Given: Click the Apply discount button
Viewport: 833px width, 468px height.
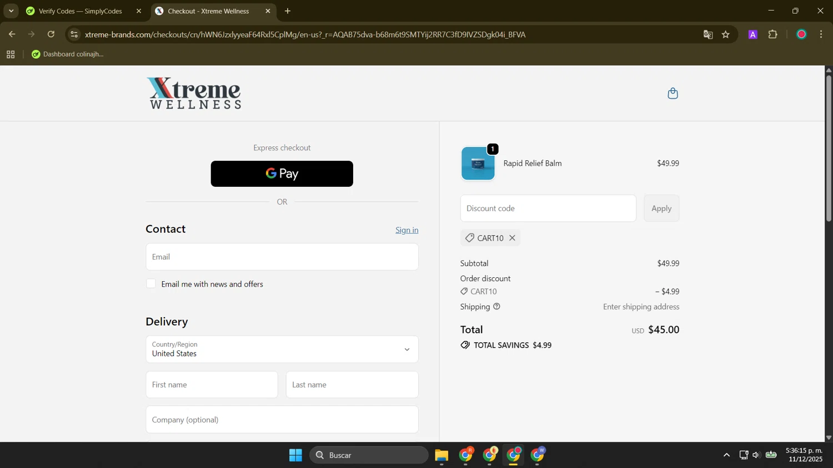Looking at the screenshot, I should pyautogui.click(x=661, y=208).
